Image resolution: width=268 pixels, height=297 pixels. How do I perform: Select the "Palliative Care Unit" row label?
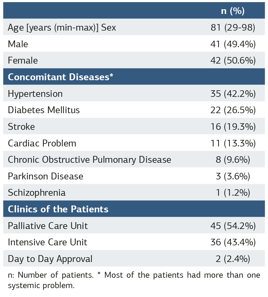[x=48, y=226]
